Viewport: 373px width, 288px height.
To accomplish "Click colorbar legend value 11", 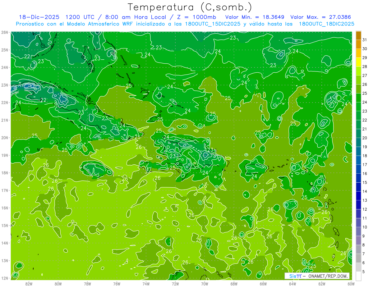I will click(365, 218).
